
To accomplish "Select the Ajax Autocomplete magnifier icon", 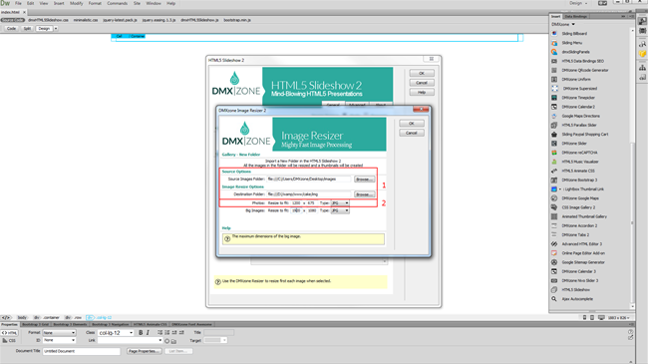I will (x=554, y=298).
